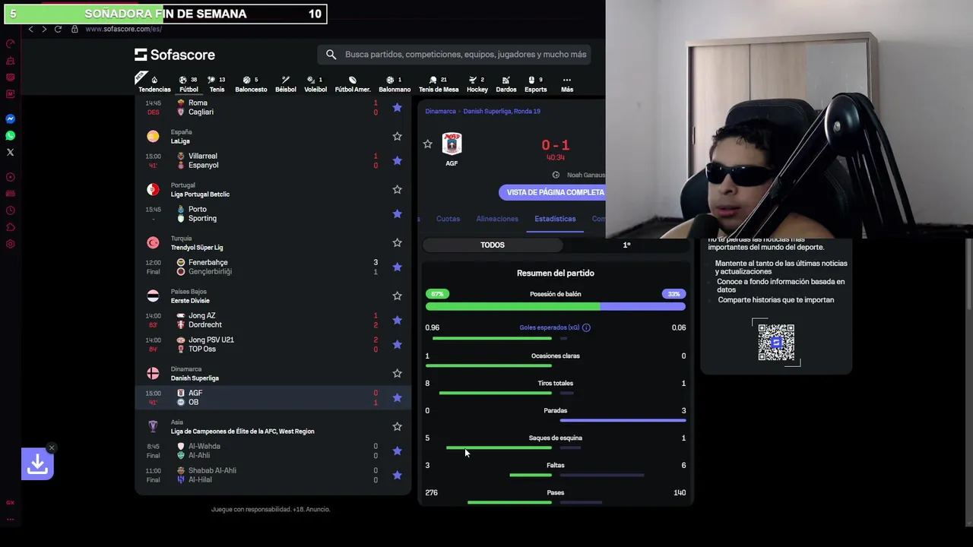Toggle favorite star for Fenerbahçe vs Gençlerbirliği
Screen dimensions: 973x547
pos(397,267)
